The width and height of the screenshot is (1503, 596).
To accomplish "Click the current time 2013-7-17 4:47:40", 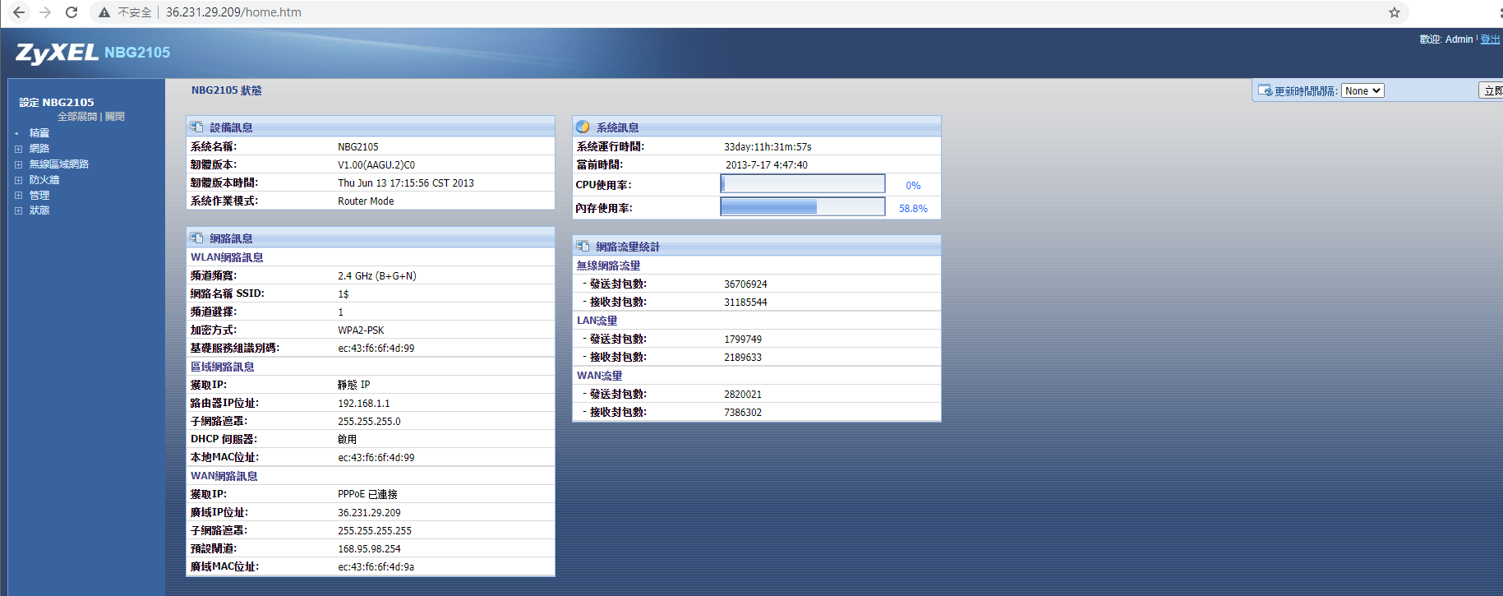I will coord(767,165).
